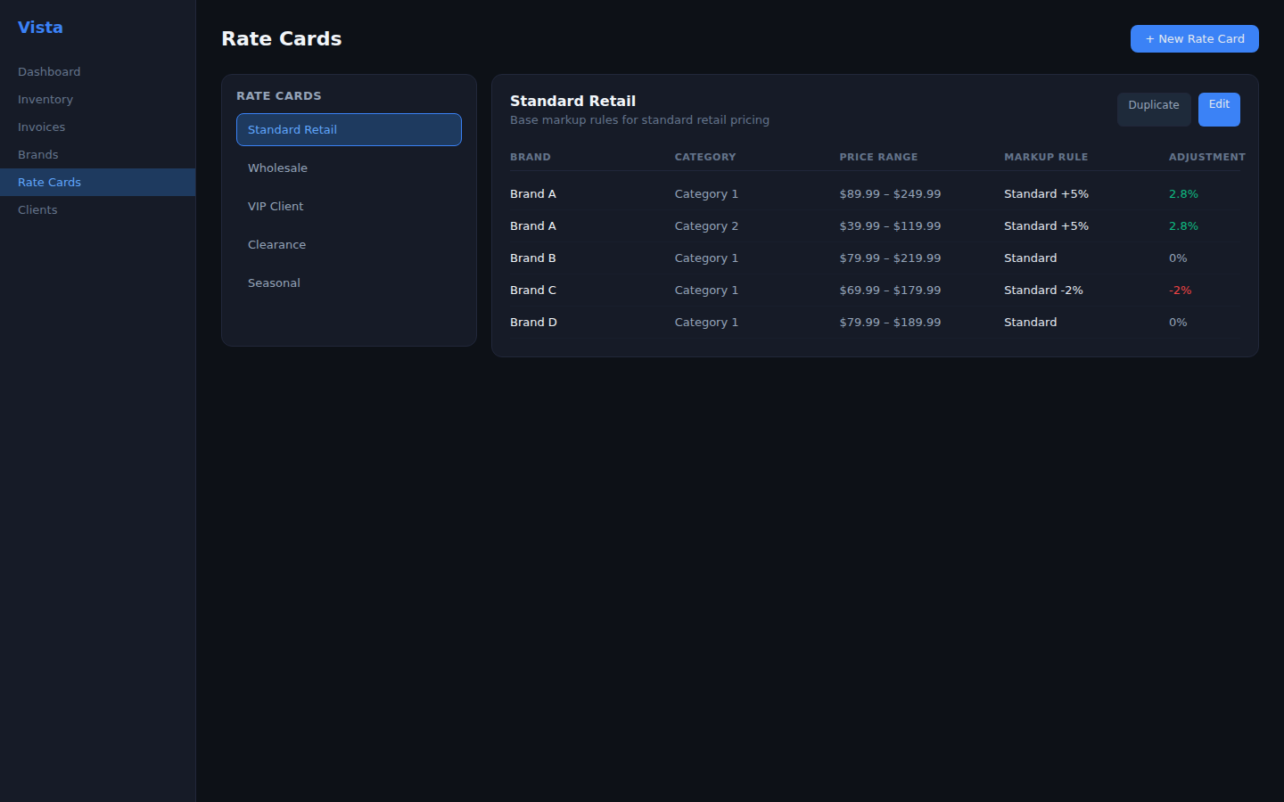Image resolution: width=1284 pixels, height=802 pixels.
Task: Create a new rate card
Action: coord(1194,38)
